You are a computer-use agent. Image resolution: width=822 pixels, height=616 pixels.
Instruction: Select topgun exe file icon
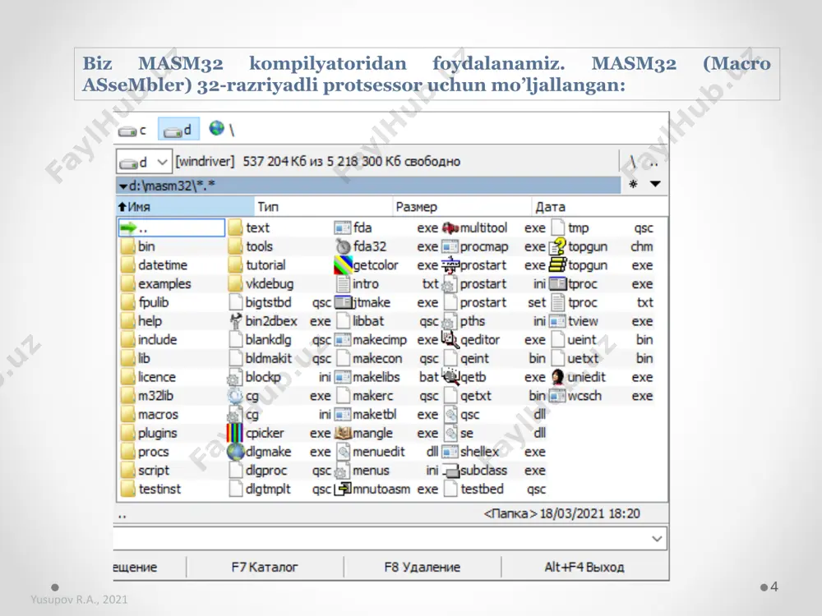[x=558, y=265]
